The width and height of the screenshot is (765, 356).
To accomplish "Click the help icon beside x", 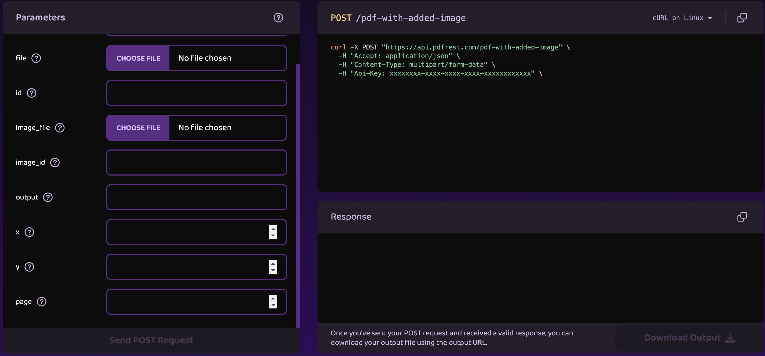I will pos(29,232).
